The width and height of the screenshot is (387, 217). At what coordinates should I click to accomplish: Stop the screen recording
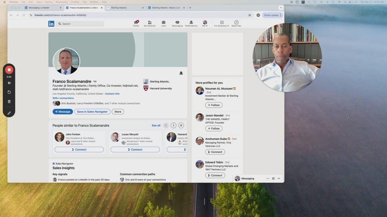(x=9, y=70)
